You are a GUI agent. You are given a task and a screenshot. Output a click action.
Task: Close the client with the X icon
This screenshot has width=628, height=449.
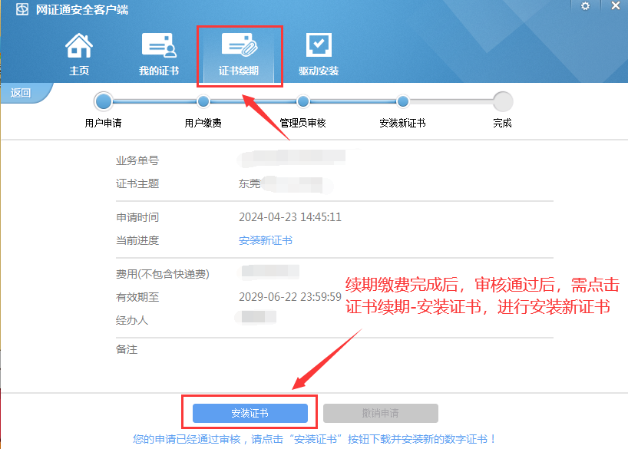click(x=616, y=6)
